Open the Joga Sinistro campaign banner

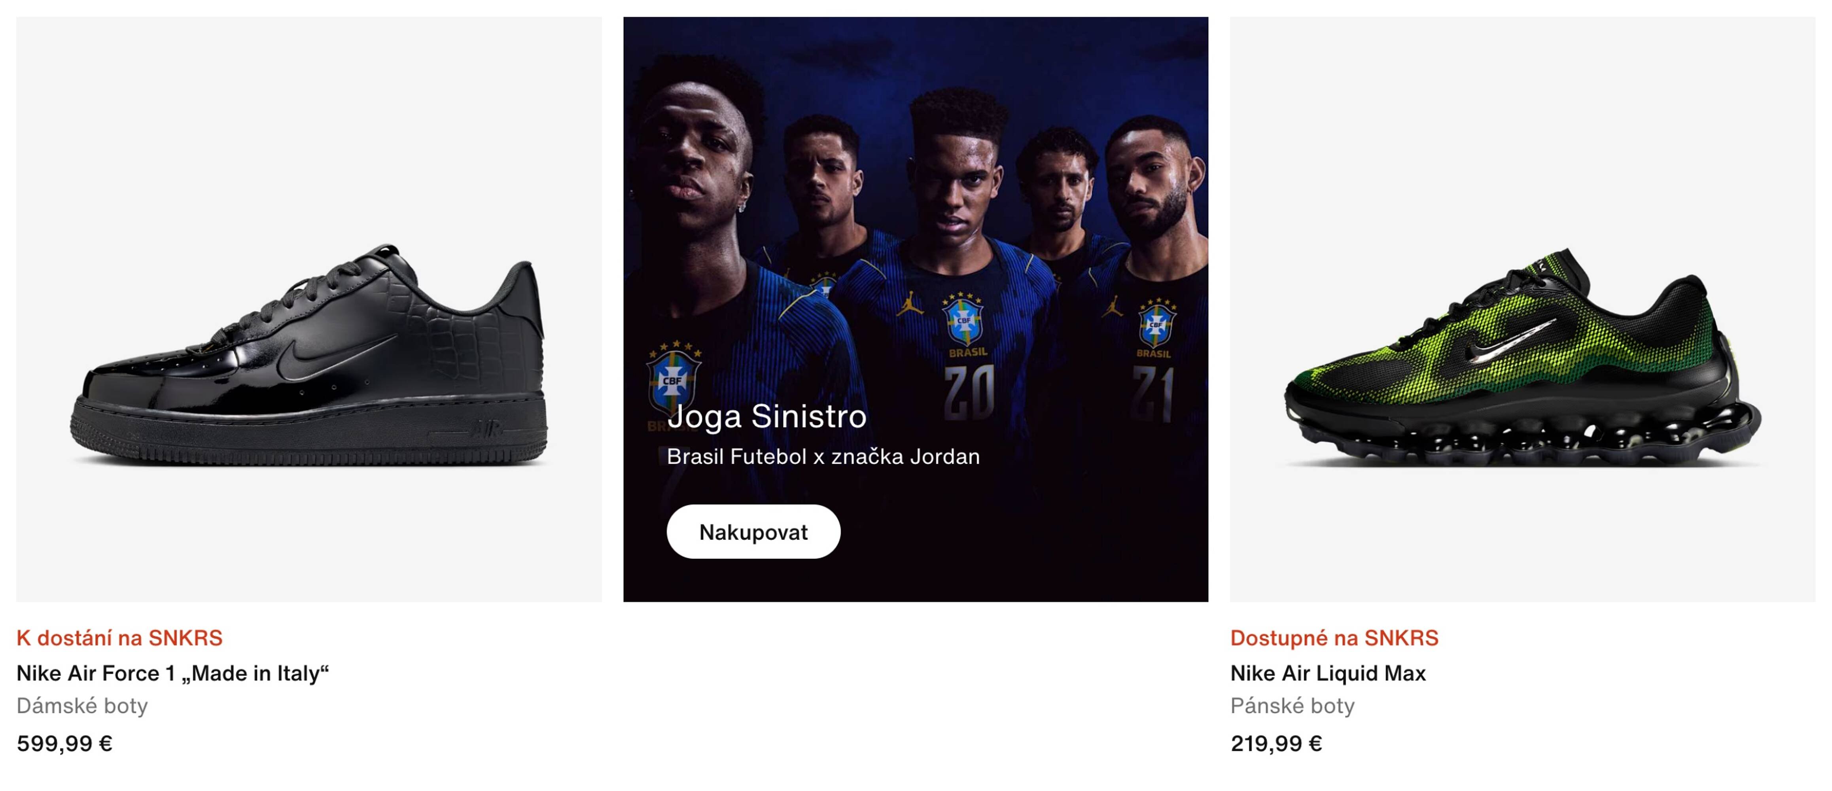coord(916,306)
